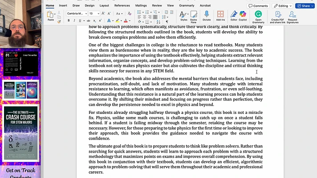Decrease the paragraph indent

(166, 12)
